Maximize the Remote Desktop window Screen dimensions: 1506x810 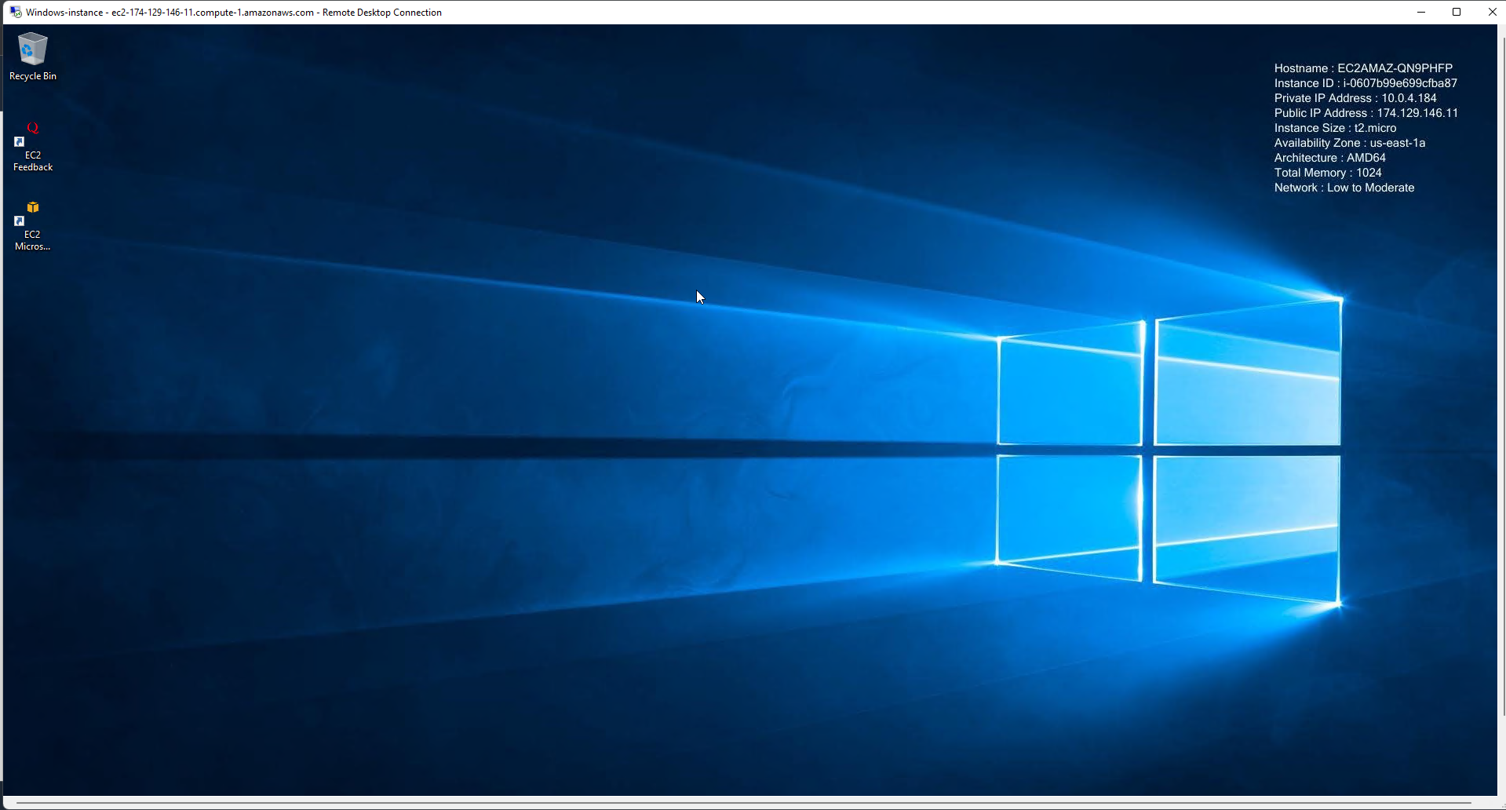tap(1457, 12)
